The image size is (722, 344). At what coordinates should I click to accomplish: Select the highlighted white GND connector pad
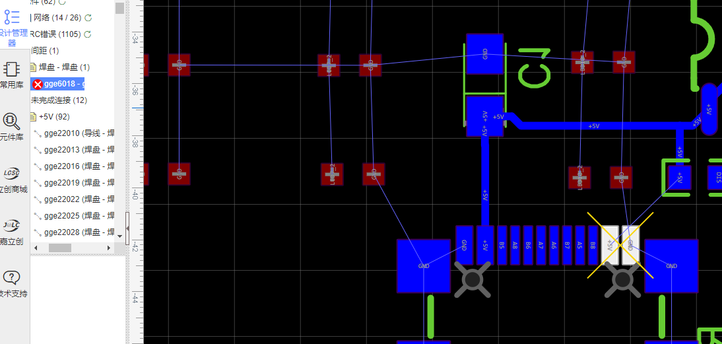click(x=631, y=245)
